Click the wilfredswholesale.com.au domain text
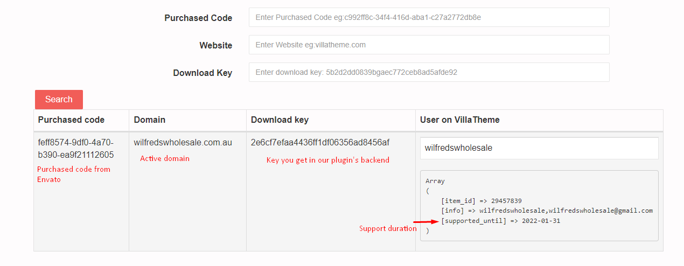The width and height of the screenshot is (684, 266). click(183, 143)
